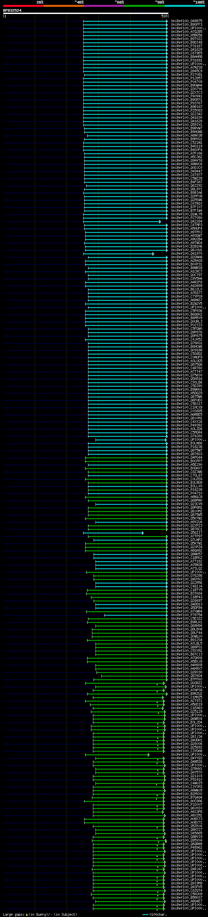Image resolution: width=208 pixels, height=917 pixels.
Task: Select hit label UniRef100_Q59IV1
Action: [187, 125]
